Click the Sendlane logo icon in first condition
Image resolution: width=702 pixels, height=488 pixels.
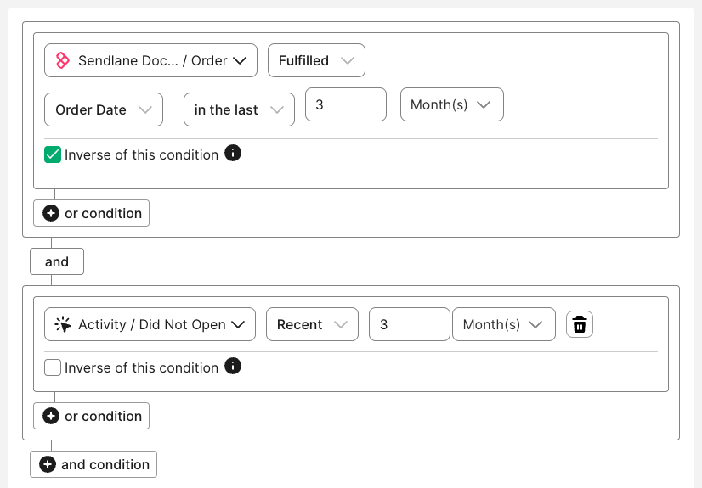coord(62,60)
